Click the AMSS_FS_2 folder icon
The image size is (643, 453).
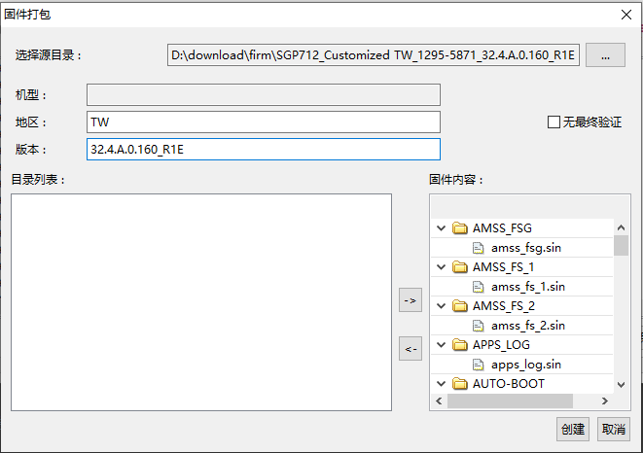pyautogui.click(x=460, y=306)
